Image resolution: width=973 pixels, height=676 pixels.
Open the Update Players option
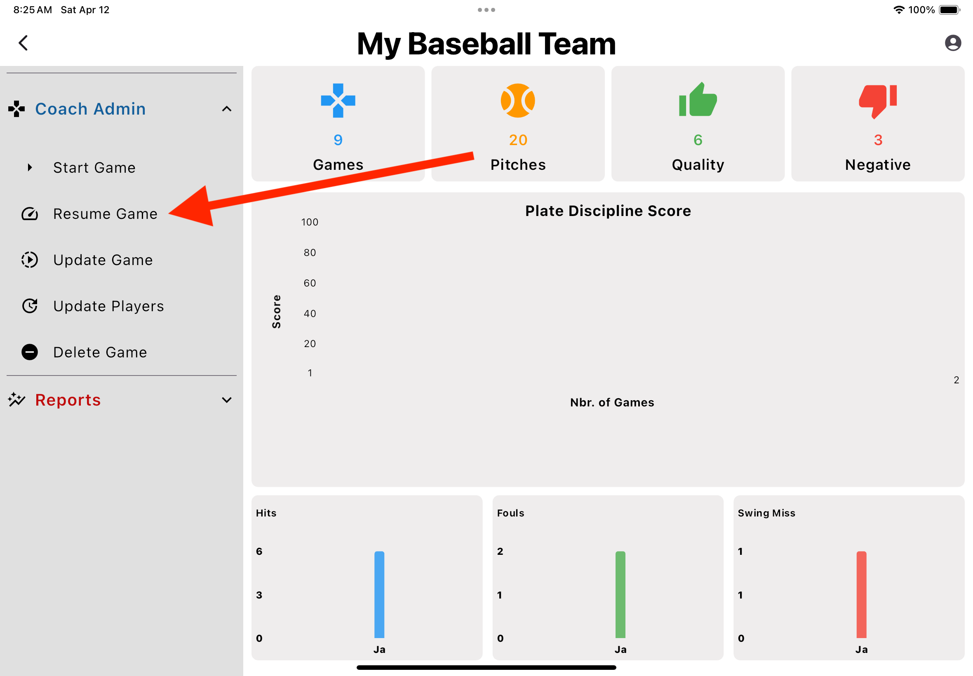pos(109,306)
